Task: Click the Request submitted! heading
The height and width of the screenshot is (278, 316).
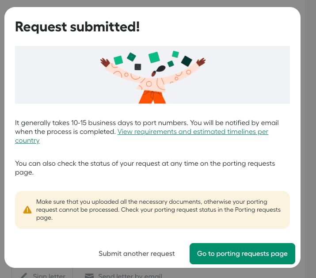Action: click(x=77, y=27)
